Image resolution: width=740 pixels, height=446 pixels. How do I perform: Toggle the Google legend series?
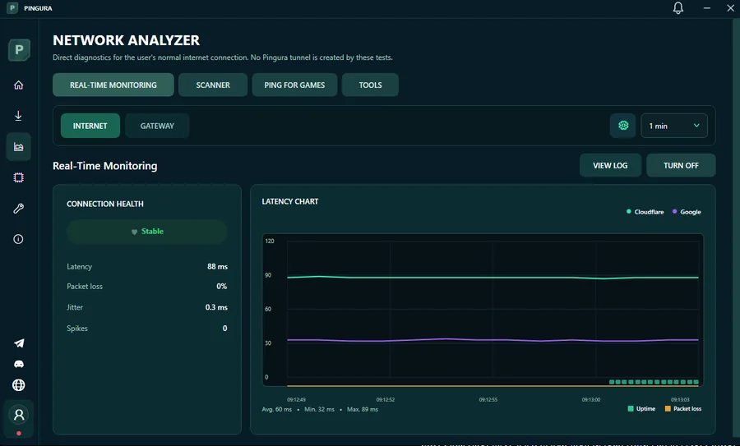click(687, 212)
